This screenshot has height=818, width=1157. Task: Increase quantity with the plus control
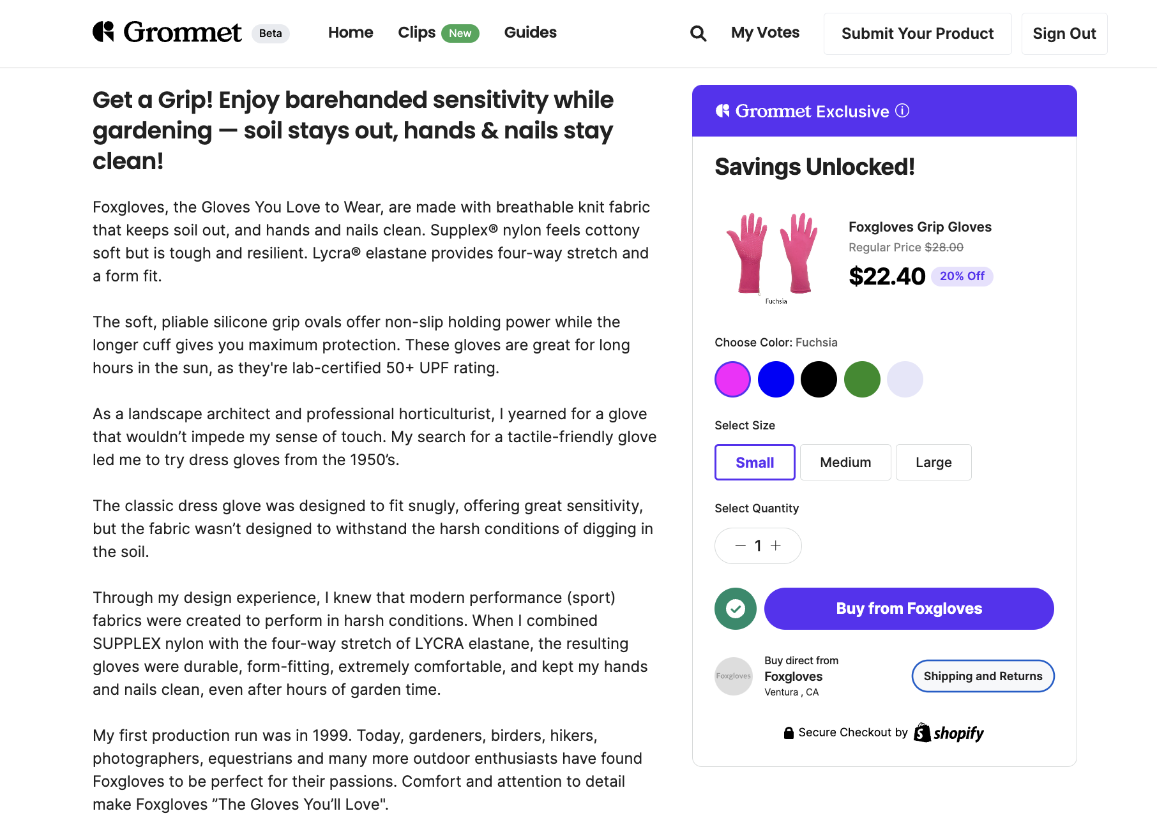point(776,546)
